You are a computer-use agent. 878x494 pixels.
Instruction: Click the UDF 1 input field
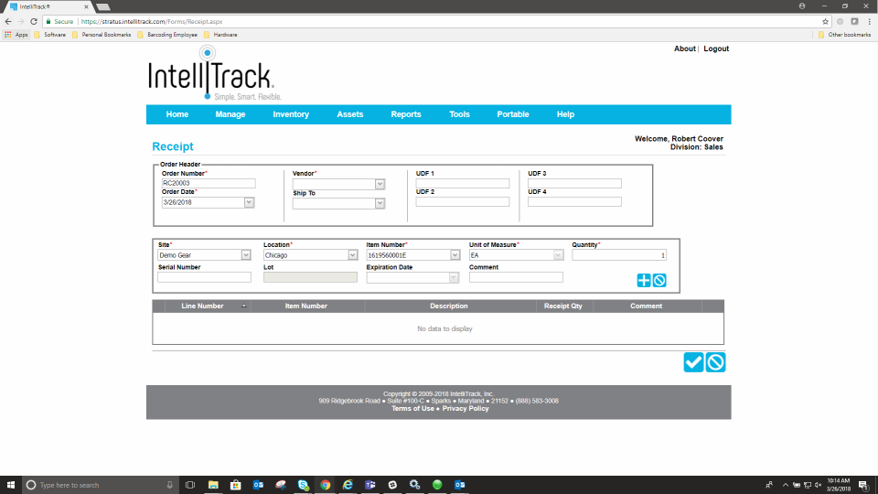point(463,183)
